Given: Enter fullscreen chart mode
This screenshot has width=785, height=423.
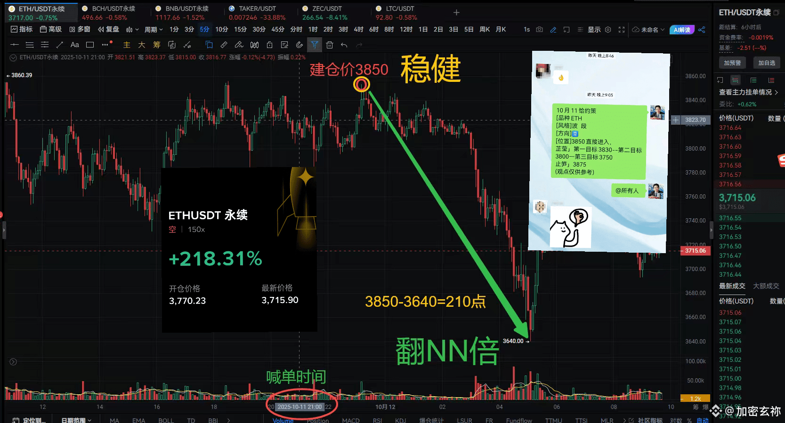Looking at the screenshot, I should coord(622,29).
